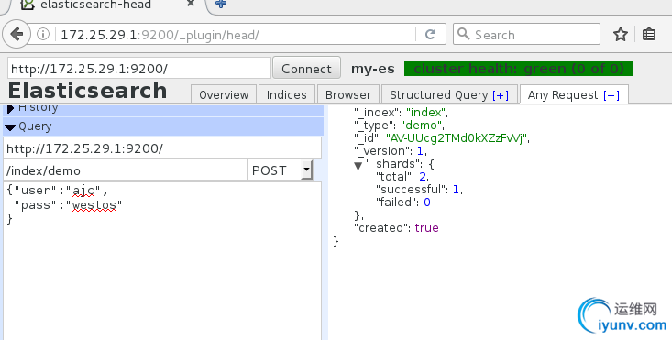Viewport: 672px width, 340px height.
Task: Edit the query base URL field
Action: tap(162, 148)
